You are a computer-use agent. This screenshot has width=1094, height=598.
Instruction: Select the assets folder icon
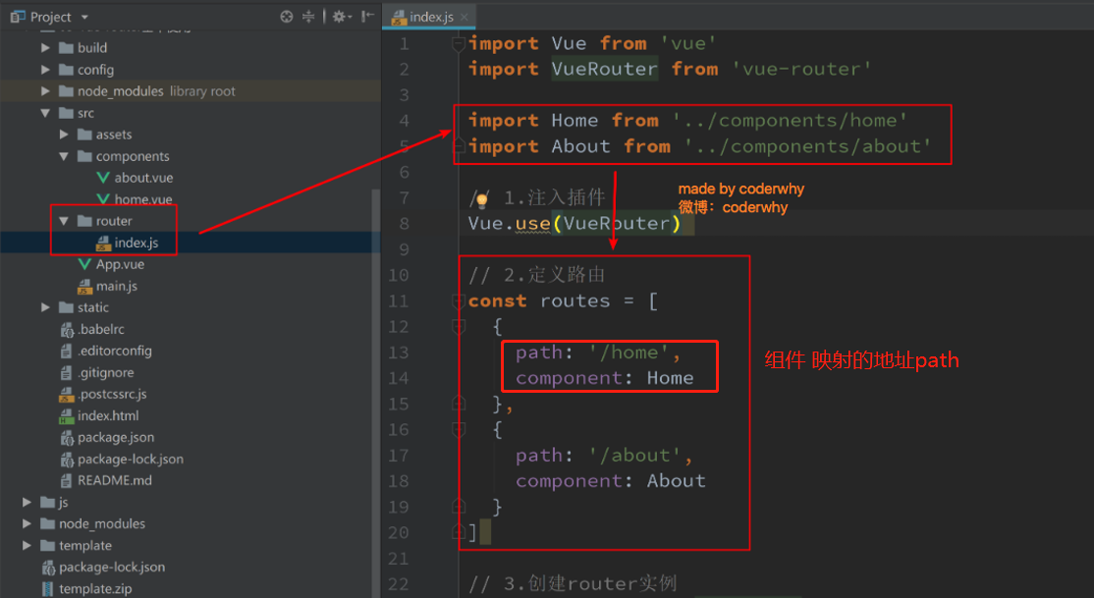84,135
